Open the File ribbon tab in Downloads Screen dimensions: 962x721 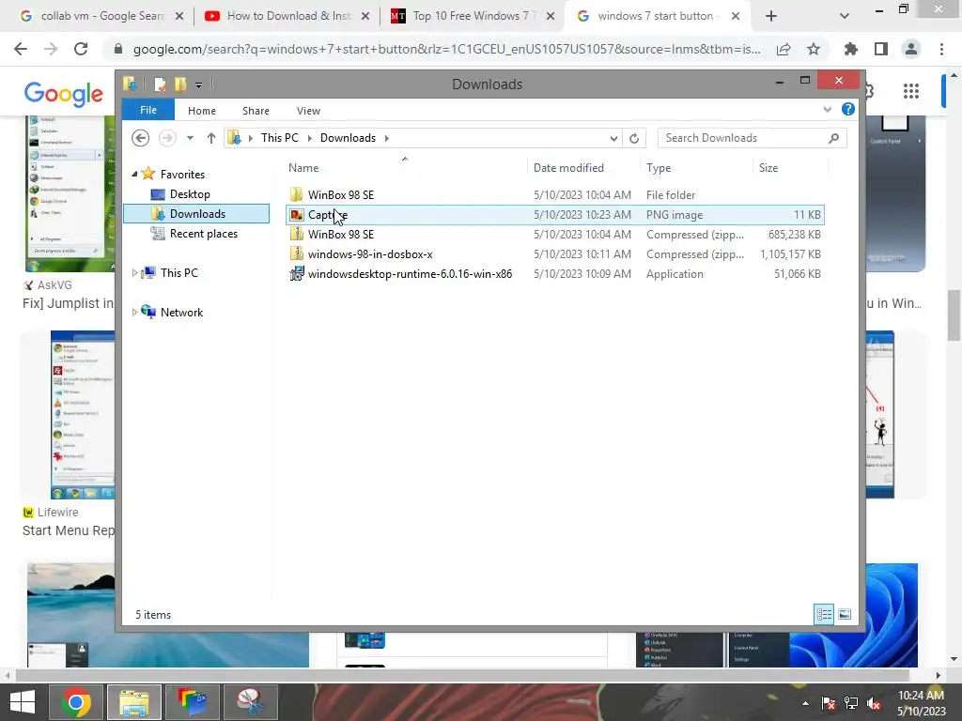click(x=147, y=110)
